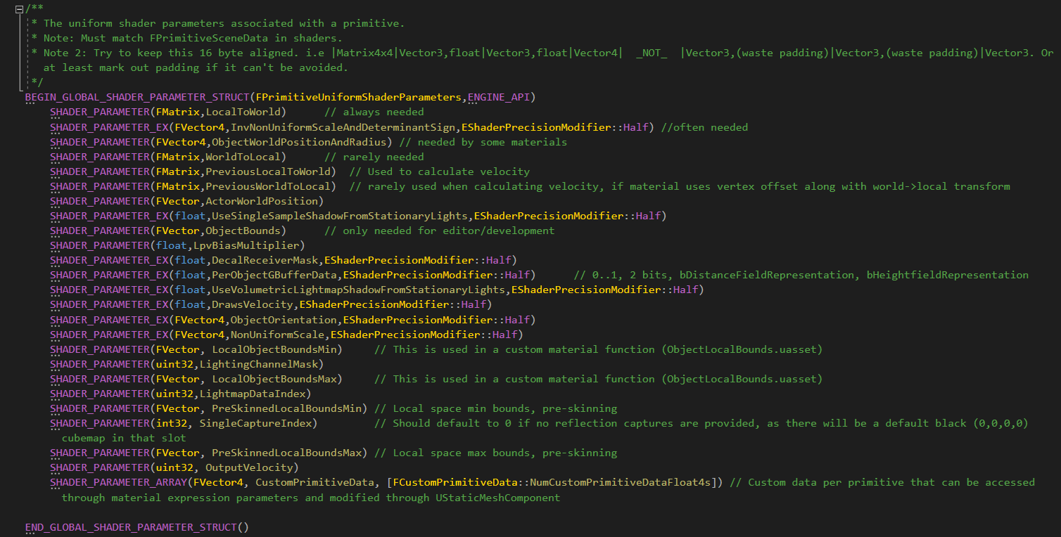The height and width of the screenshot is (537, 1061).
Task: Select InvNonUniformScaleAndDeterminantSign parameter name
Action: 343,127
